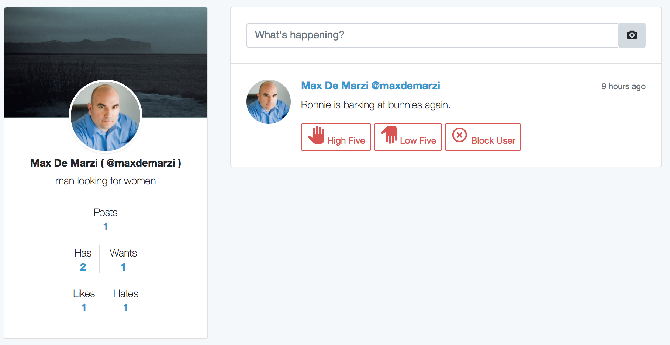This screenshot has width=670, height=345.
Task: Click the circled X block icon
Action: click(459, 135)
